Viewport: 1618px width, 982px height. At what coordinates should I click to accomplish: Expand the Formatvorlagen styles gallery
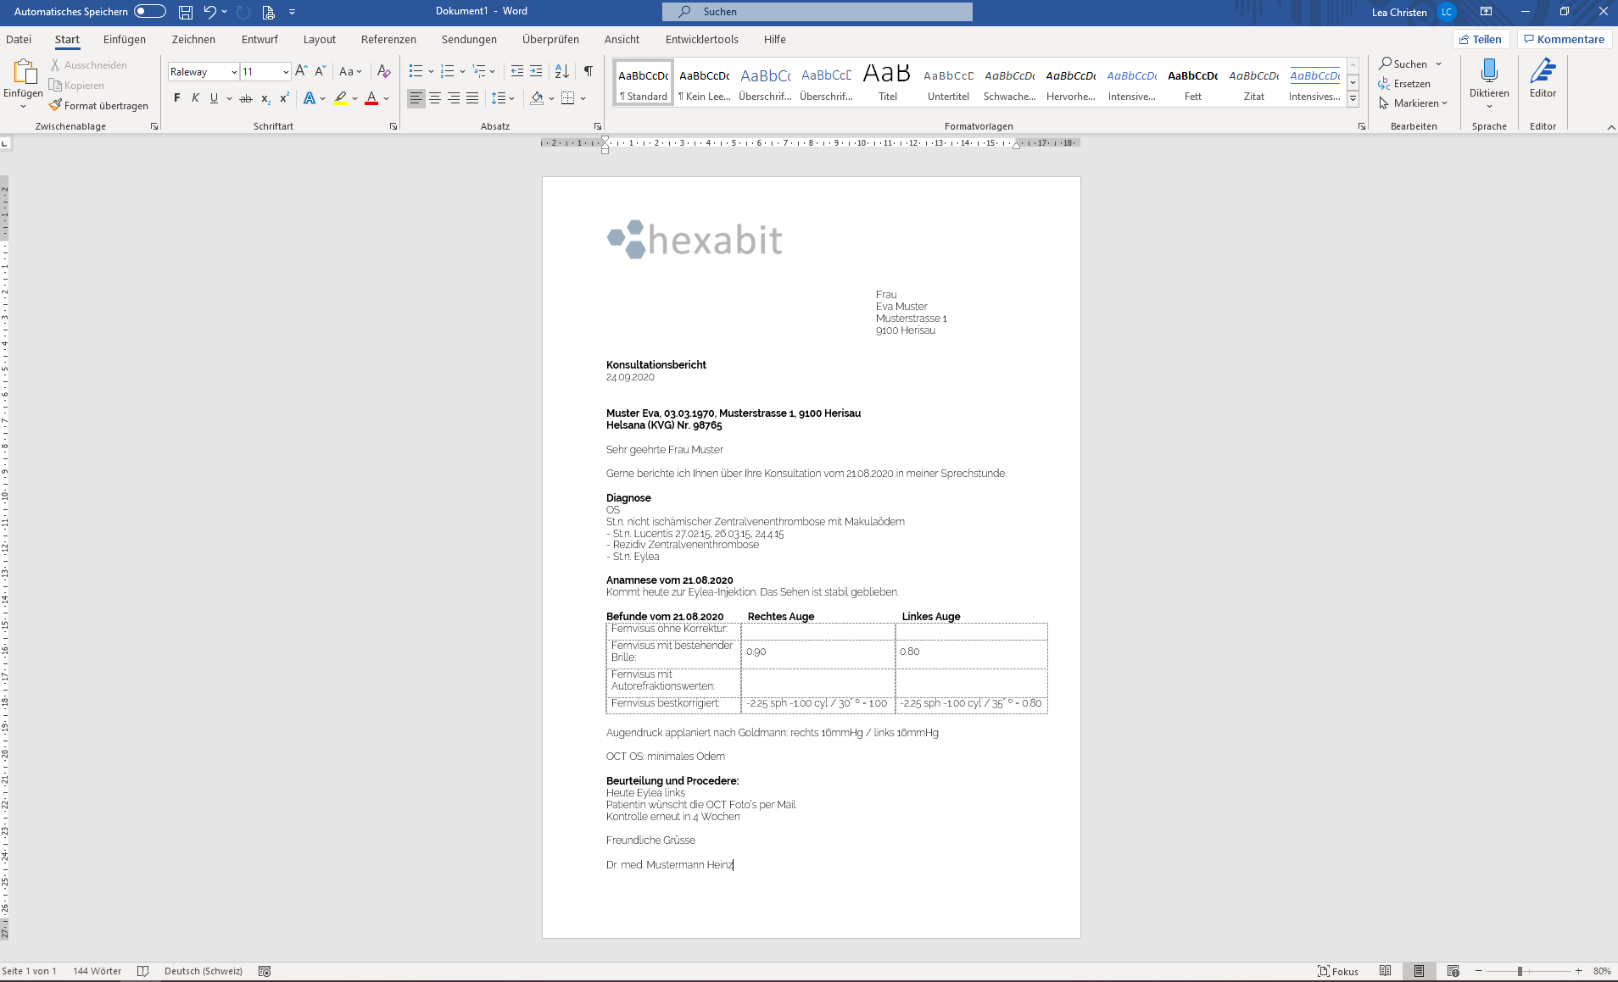tap(1353, 99)
